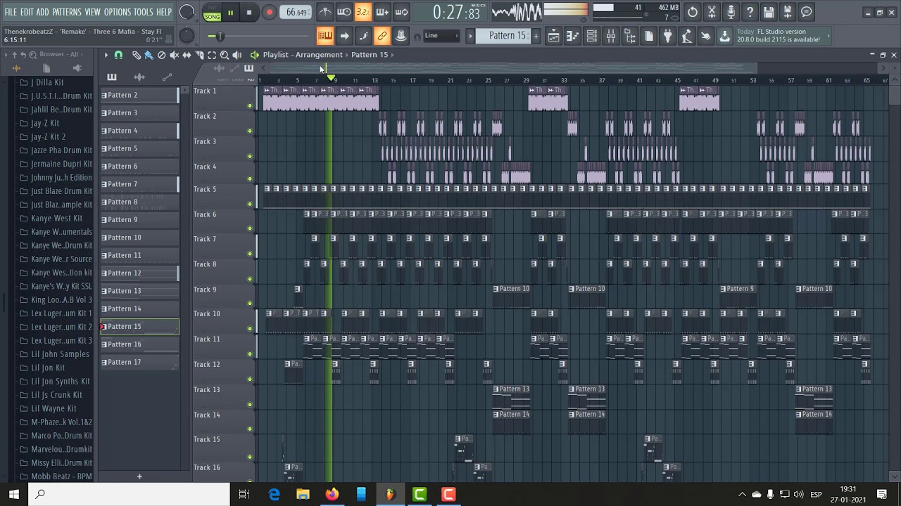Open the HELP menu
This screenshot has height=506, width=901.
pyautogui.click(x=164, y=12)
